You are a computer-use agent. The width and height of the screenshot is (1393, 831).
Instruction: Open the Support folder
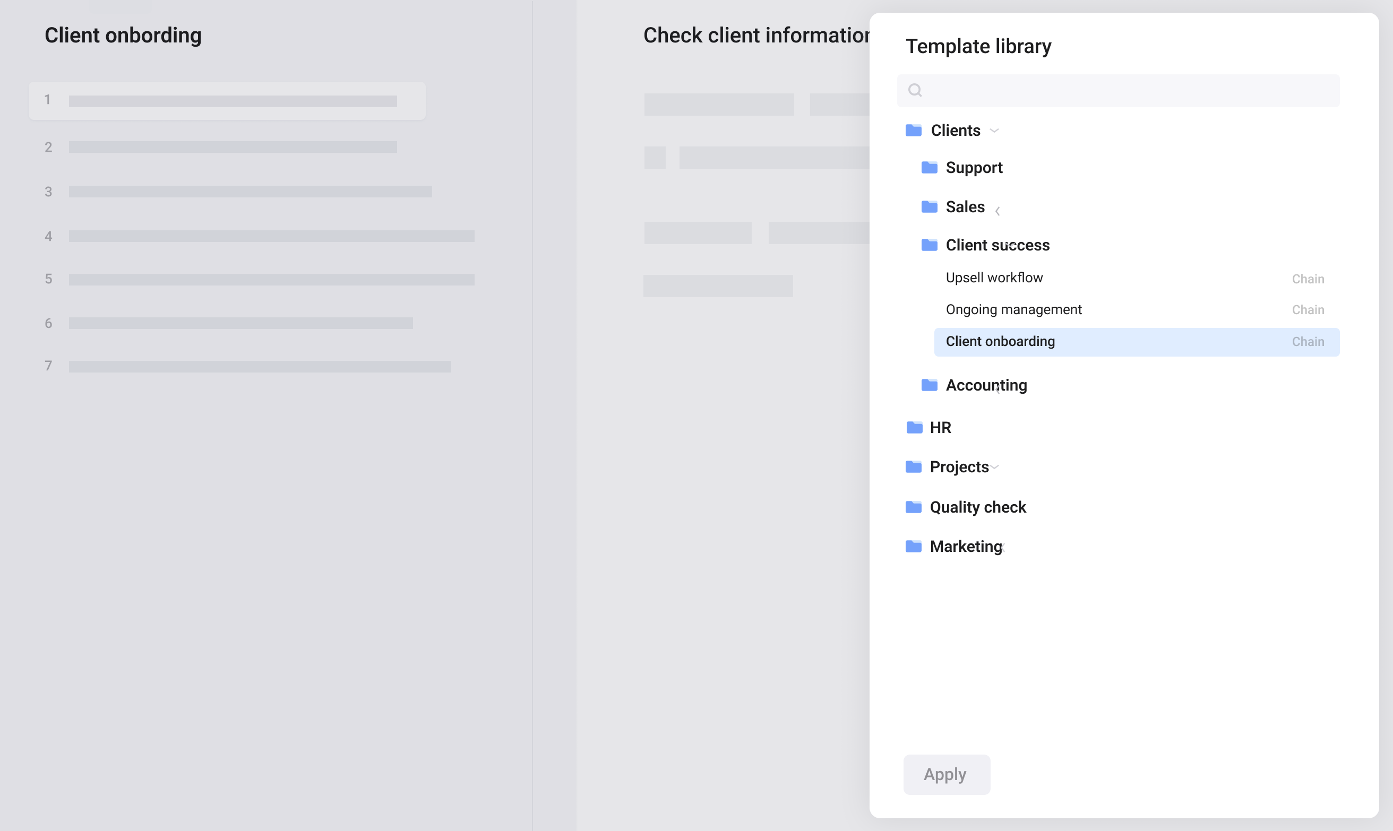coord(974,168)
